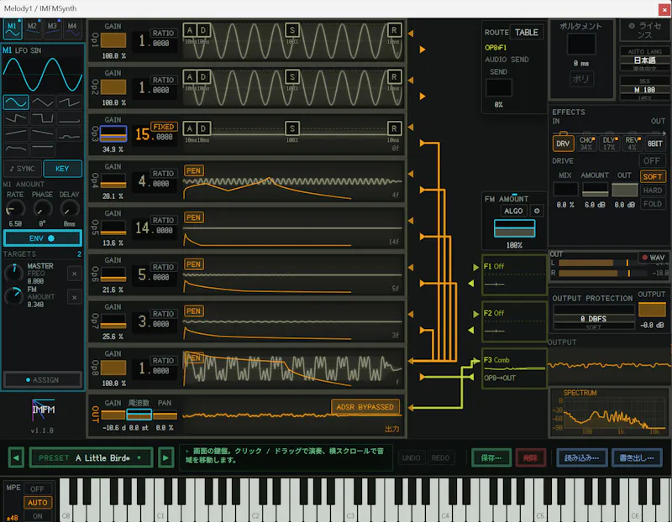Click Op1 sustain envelope handle S
The height and width of the screenshot is (522, 672).
tap(291, 30)
